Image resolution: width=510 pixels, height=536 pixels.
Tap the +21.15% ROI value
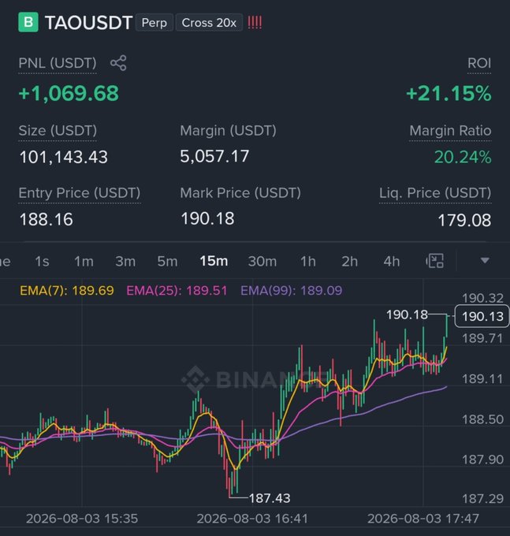click(x=449, y=93)
